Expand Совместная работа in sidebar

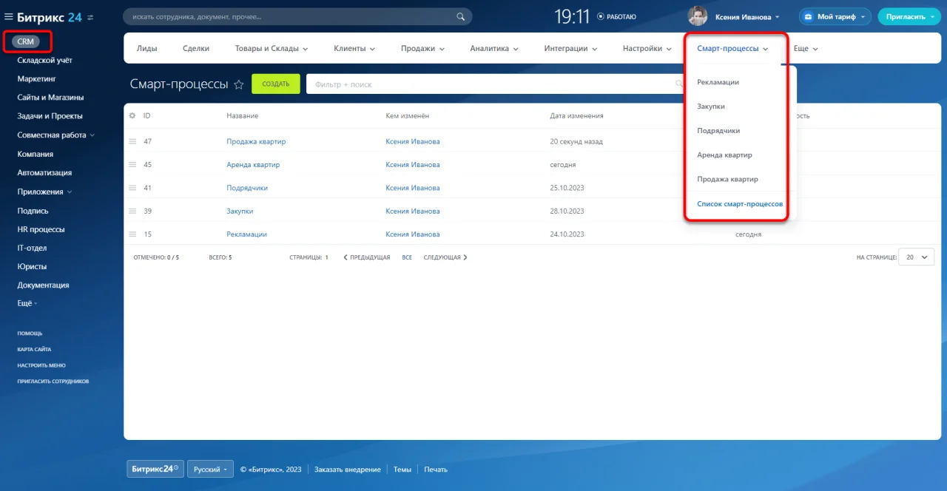pyautogui.click(x=57, y=135)
